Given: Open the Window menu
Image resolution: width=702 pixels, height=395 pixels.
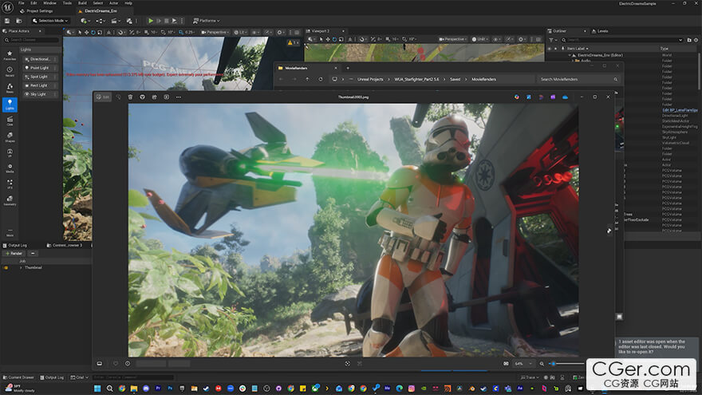Looking at the screenshot, I should [x=49, y=3].
